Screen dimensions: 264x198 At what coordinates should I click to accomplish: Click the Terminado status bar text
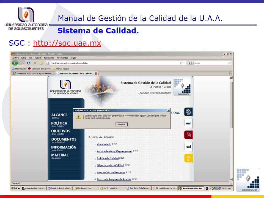coord(16,183)
